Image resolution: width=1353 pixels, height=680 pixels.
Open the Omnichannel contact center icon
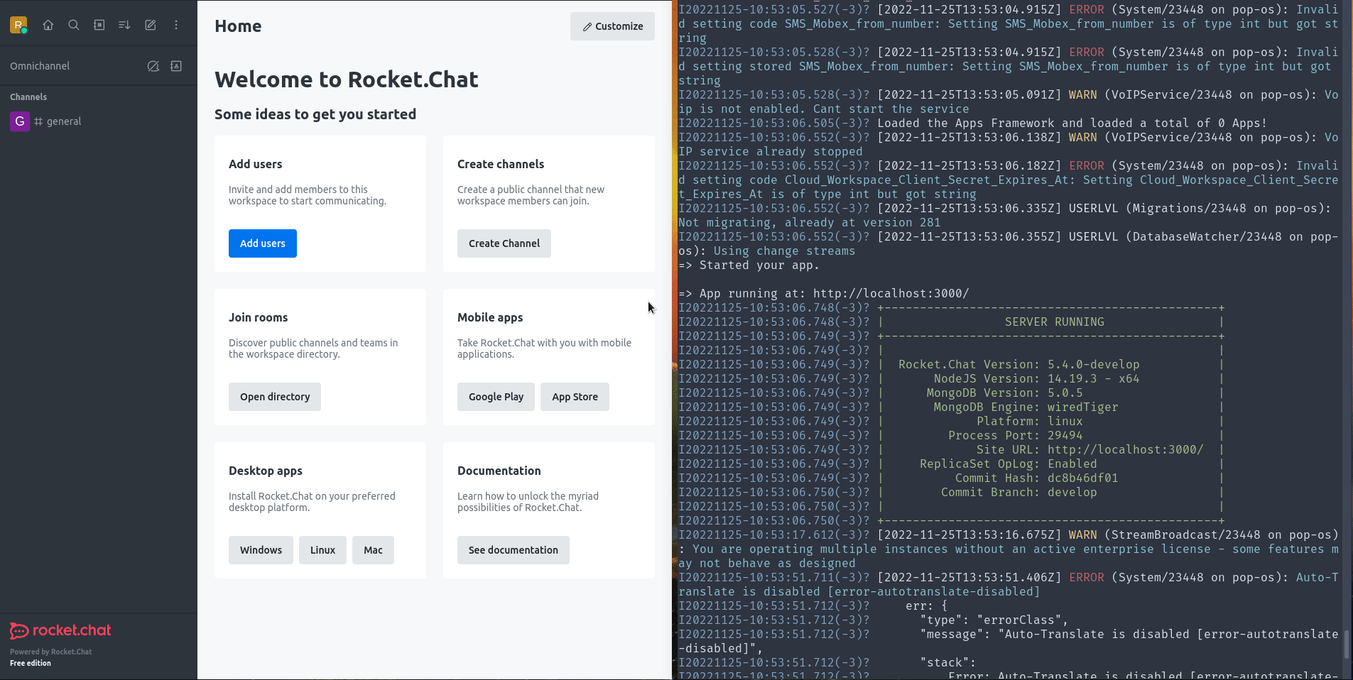coord(176,66)
